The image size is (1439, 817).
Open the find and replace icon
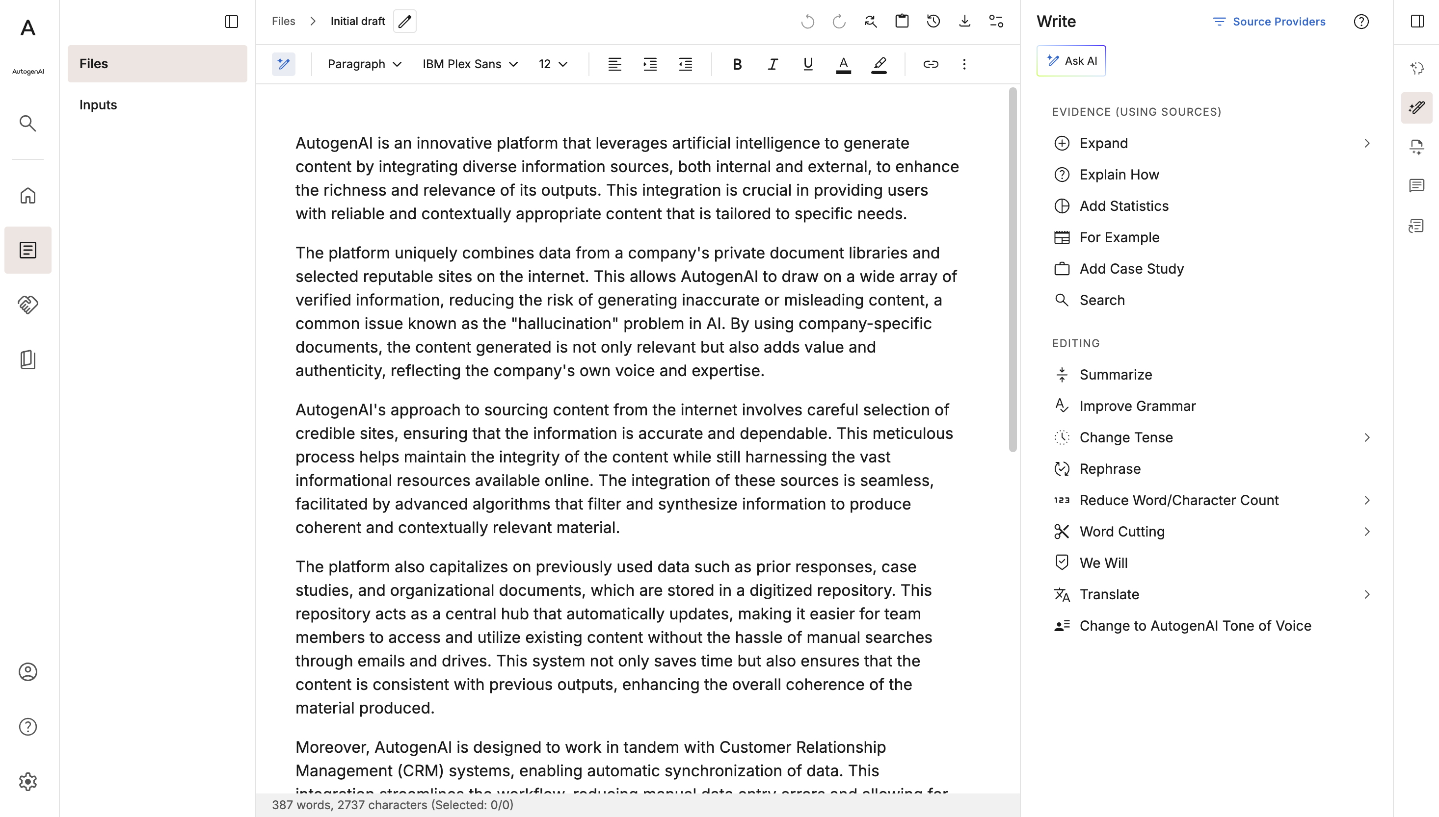pos(870,21)
